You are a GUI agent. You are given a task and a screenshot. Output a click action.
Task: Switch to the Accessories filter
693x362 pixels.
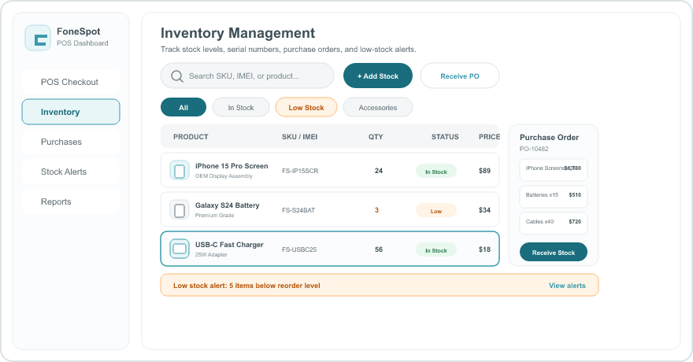[x=378, y=107]
